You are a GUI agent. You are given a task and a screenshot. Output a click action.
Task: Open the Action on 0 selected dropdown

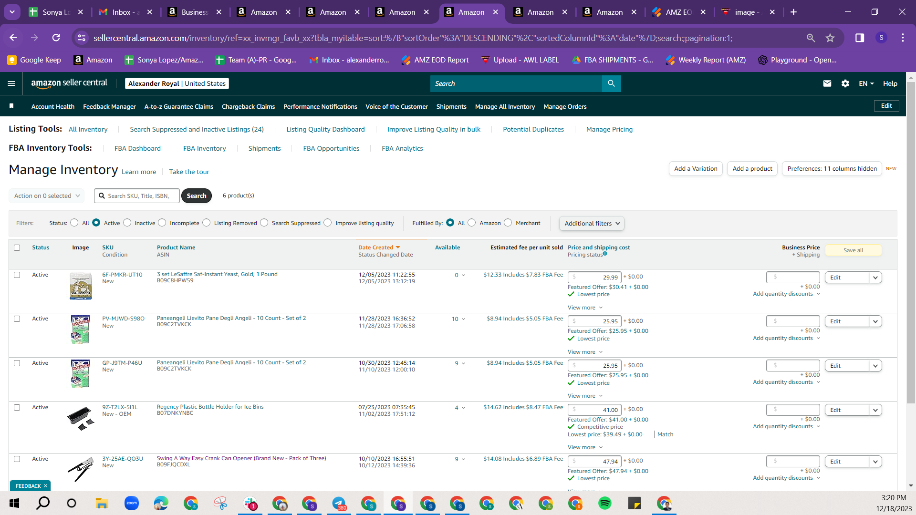(x=47, y=196)
